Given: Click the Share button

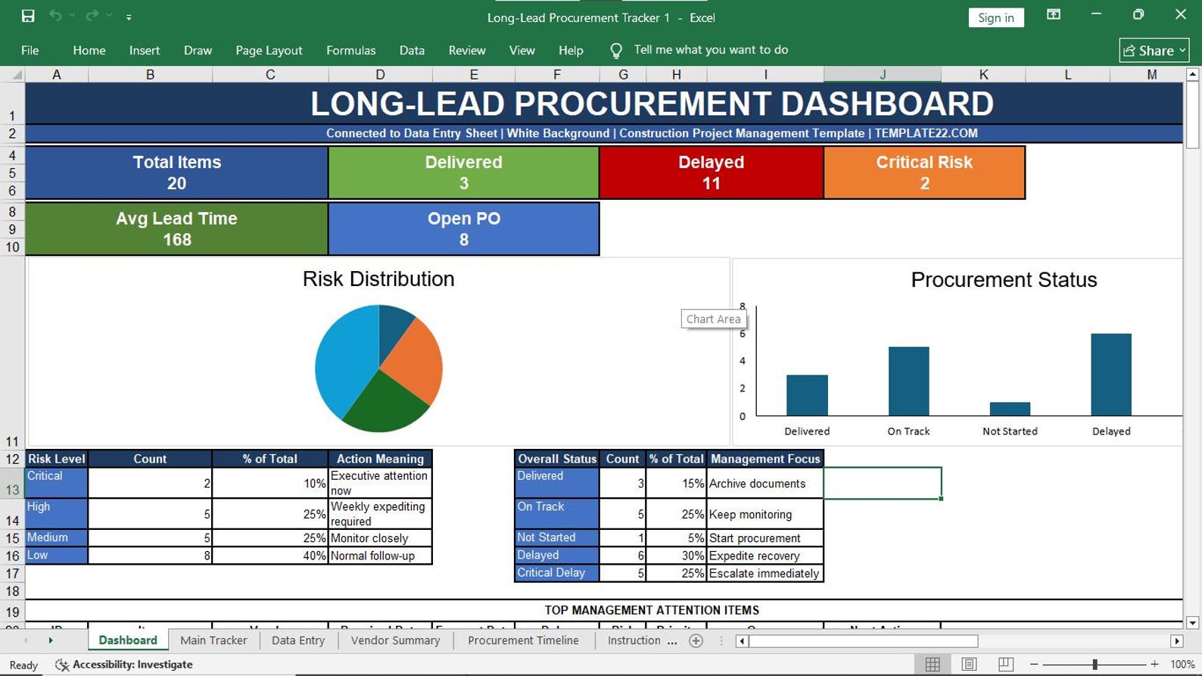Looking at the screenshot, I should (x=1154, y=50).
